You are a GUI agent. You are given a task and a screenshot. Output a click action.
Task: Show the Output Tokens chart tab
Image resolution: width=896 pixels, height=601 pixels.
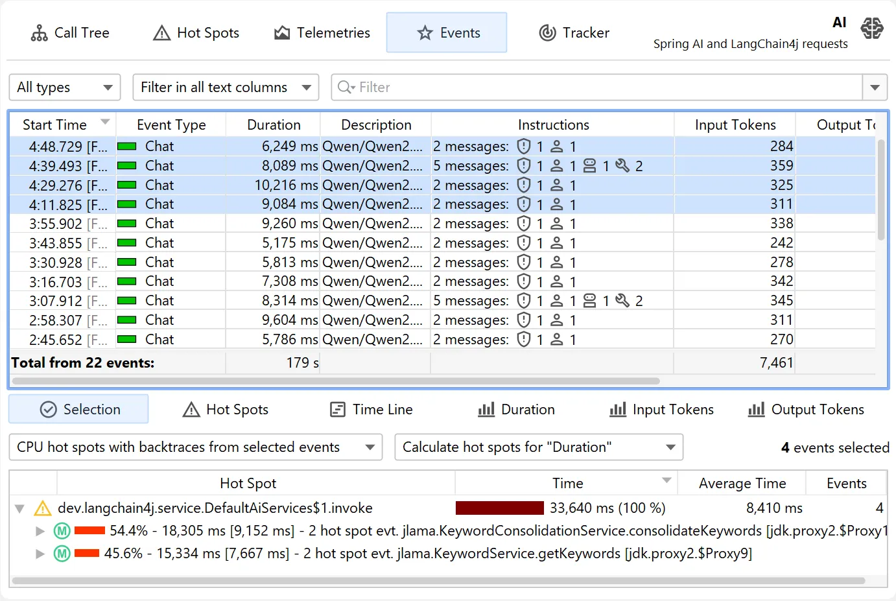pyautogui.click(x=806, y=410)
